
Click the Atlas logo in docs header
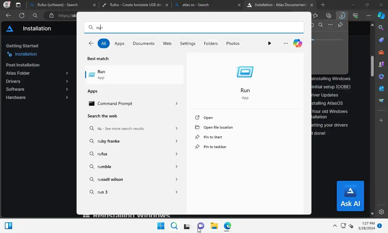pyautogui.click(x=10, y=29)
